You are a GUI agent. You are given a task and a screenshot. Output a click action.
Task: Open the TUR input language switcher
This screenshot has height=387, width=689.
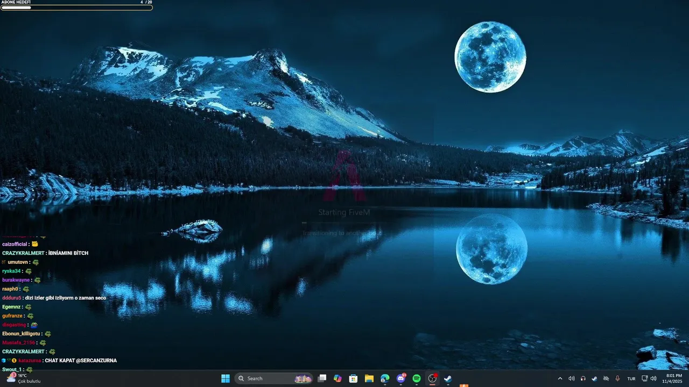click(x=631, y=378)
